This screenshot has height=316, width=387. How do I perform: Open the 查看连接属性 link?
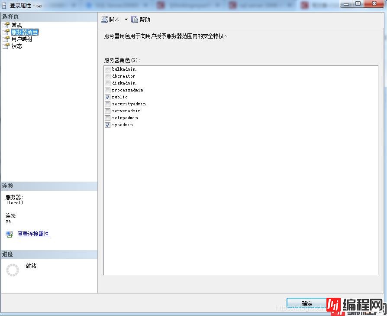pyautogui.click(x=33, y=234)
